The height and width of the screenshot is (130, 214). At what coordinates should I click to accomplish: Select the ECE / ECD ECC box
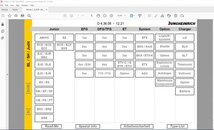[x=44, y=47]
